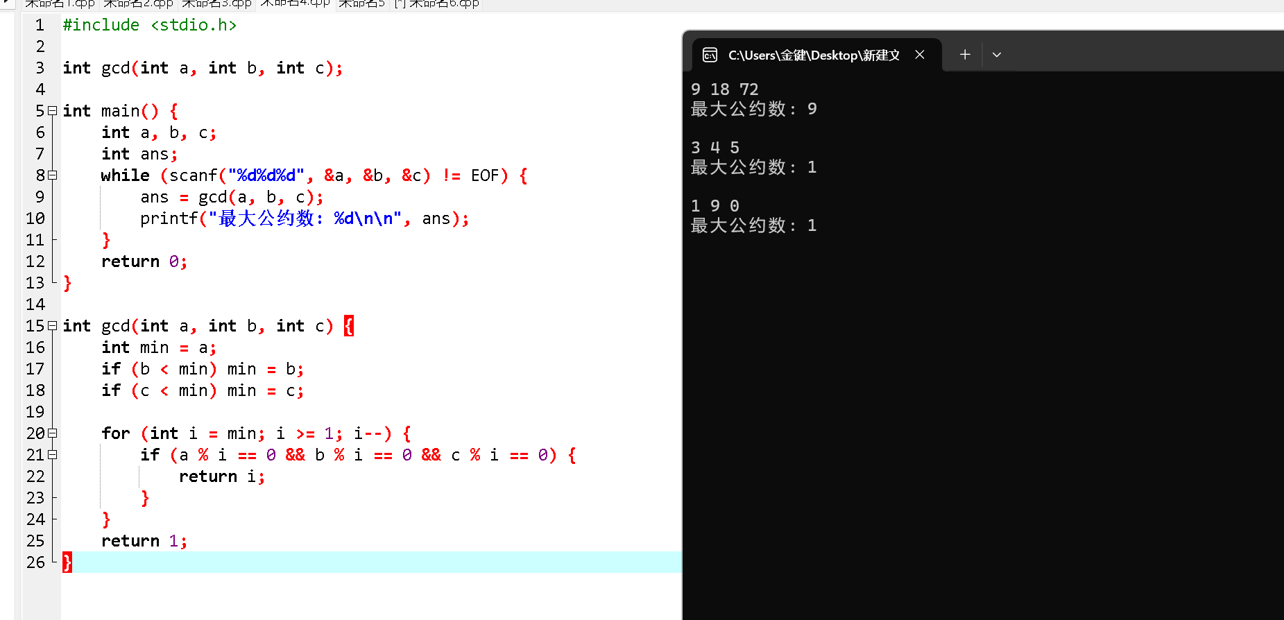
Task: Click the '#include <stdio.h>' line
Action: point(150,25)
